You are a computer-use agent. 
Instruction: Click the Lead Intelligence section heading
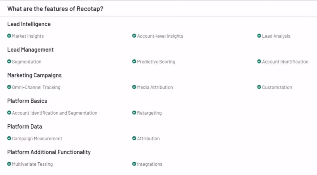tap(29, 24)
